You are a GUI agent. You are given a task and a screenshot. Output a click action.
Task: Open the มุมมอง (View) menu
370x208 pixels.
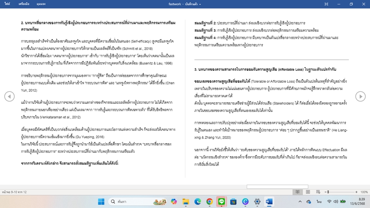(42, 4)
